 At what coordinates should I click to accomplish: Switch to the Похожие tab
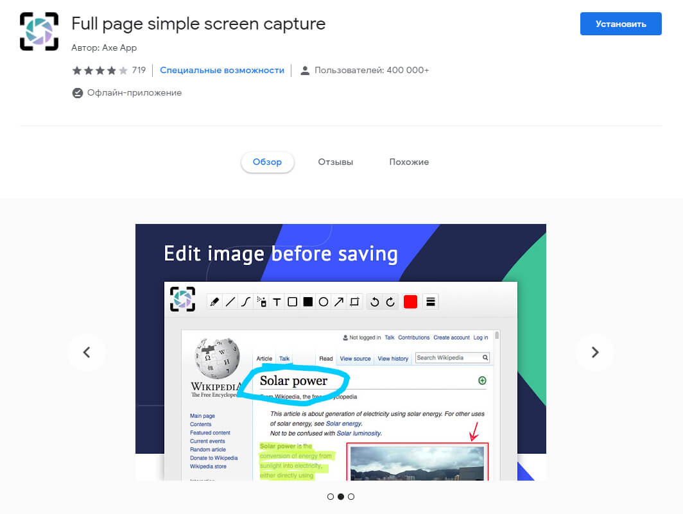tap(409, 162)
